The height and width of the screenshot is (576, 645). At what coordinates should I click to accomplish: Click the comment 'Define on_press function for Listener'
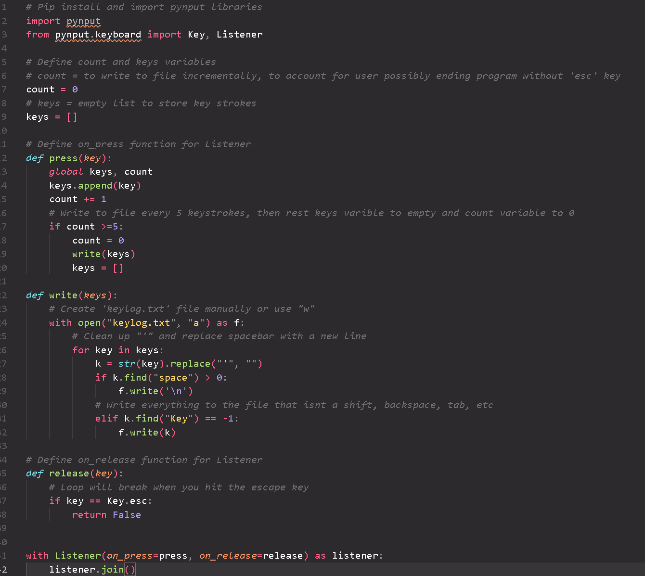click(x=138, y=144)
